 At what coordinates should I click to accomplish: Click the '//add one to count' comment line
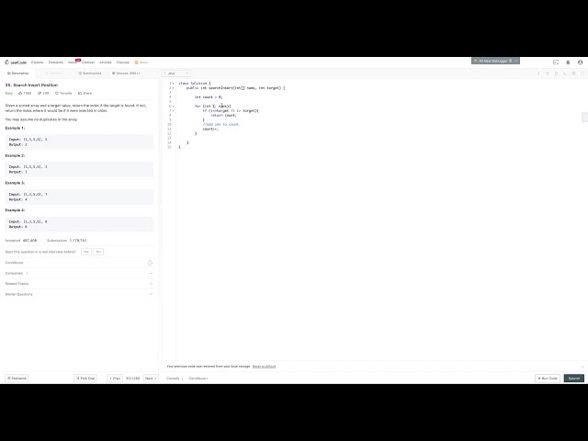tap(220, 125)
